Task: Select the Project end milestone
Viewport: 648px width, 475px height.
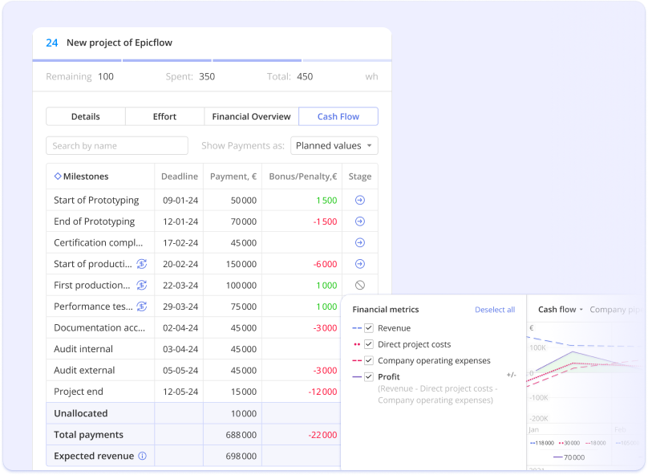Action: point(79,392)
